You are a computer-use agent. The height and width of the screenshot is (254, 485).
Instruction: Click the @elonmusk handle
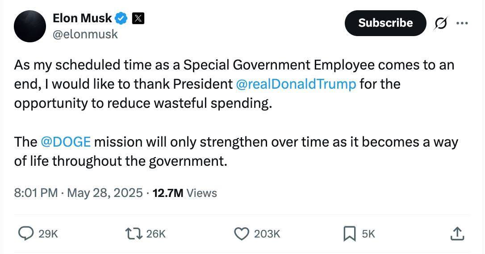point(85,34)
